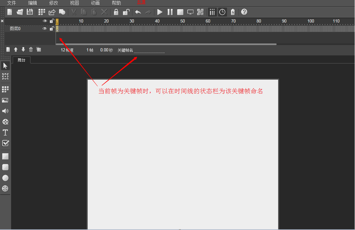Select the Text tool
The image size is (355, 230).
[x=5, y=133]
